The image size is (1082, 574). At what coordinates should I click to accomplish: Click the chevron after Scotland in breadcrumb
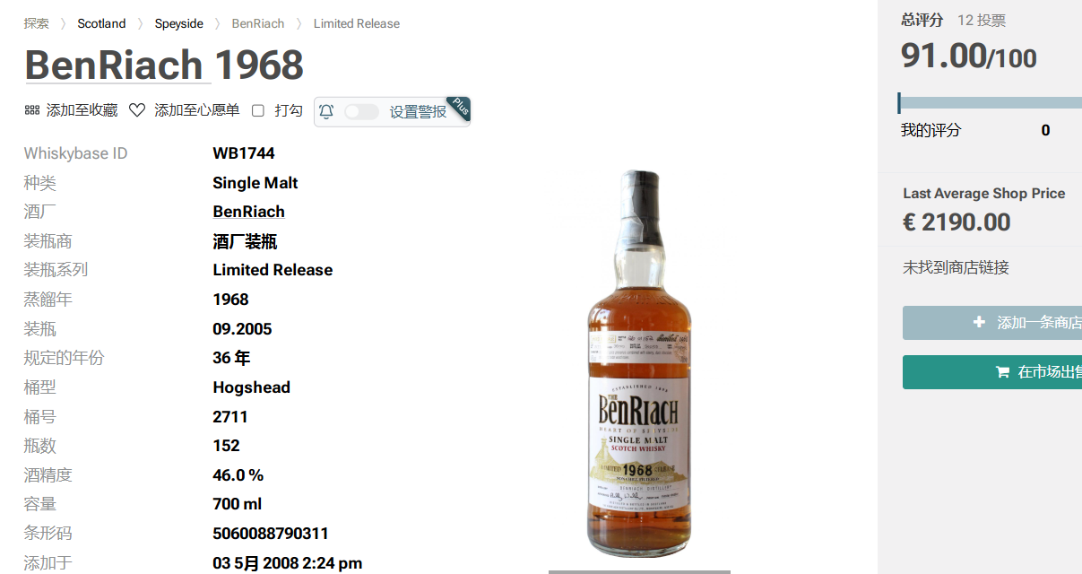click(x=141, y=24)
